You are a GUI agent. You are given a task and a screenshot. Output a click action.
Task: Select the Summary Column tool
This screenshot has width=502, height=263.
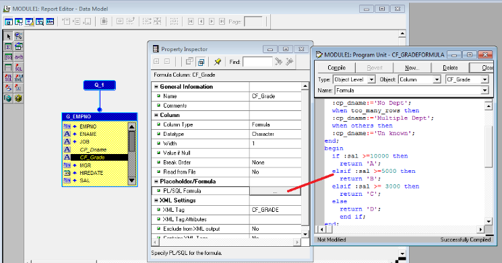pyautogui.click(x=9, y=46)
